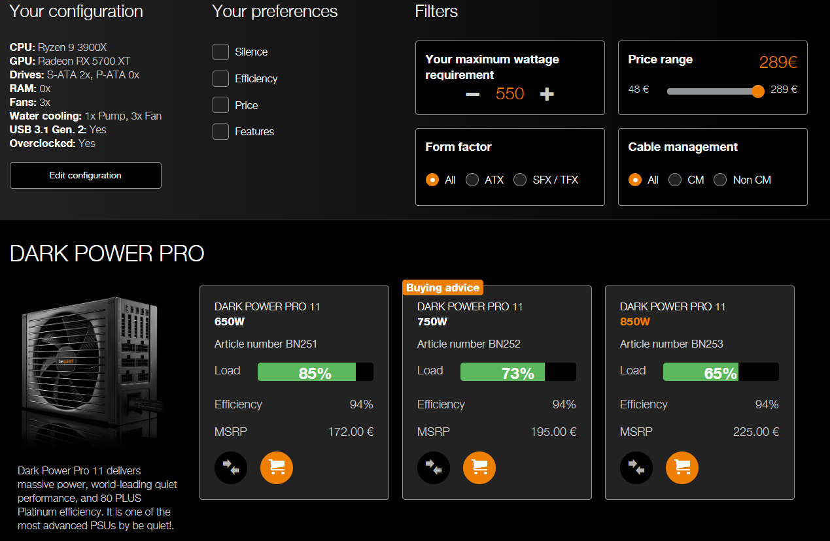Click the 650W wattage label
The width and height of the screenshot is (830, 541).
coord(230,321)
